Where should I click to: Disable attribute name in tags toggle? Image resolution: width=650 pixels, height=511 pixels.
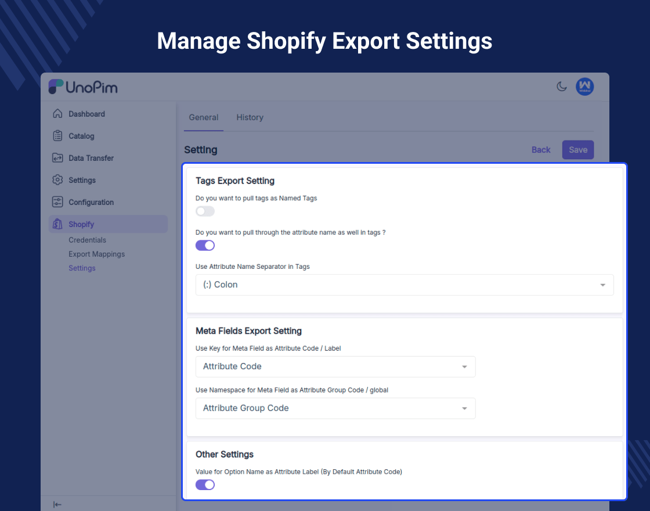[x=205, y=245]
